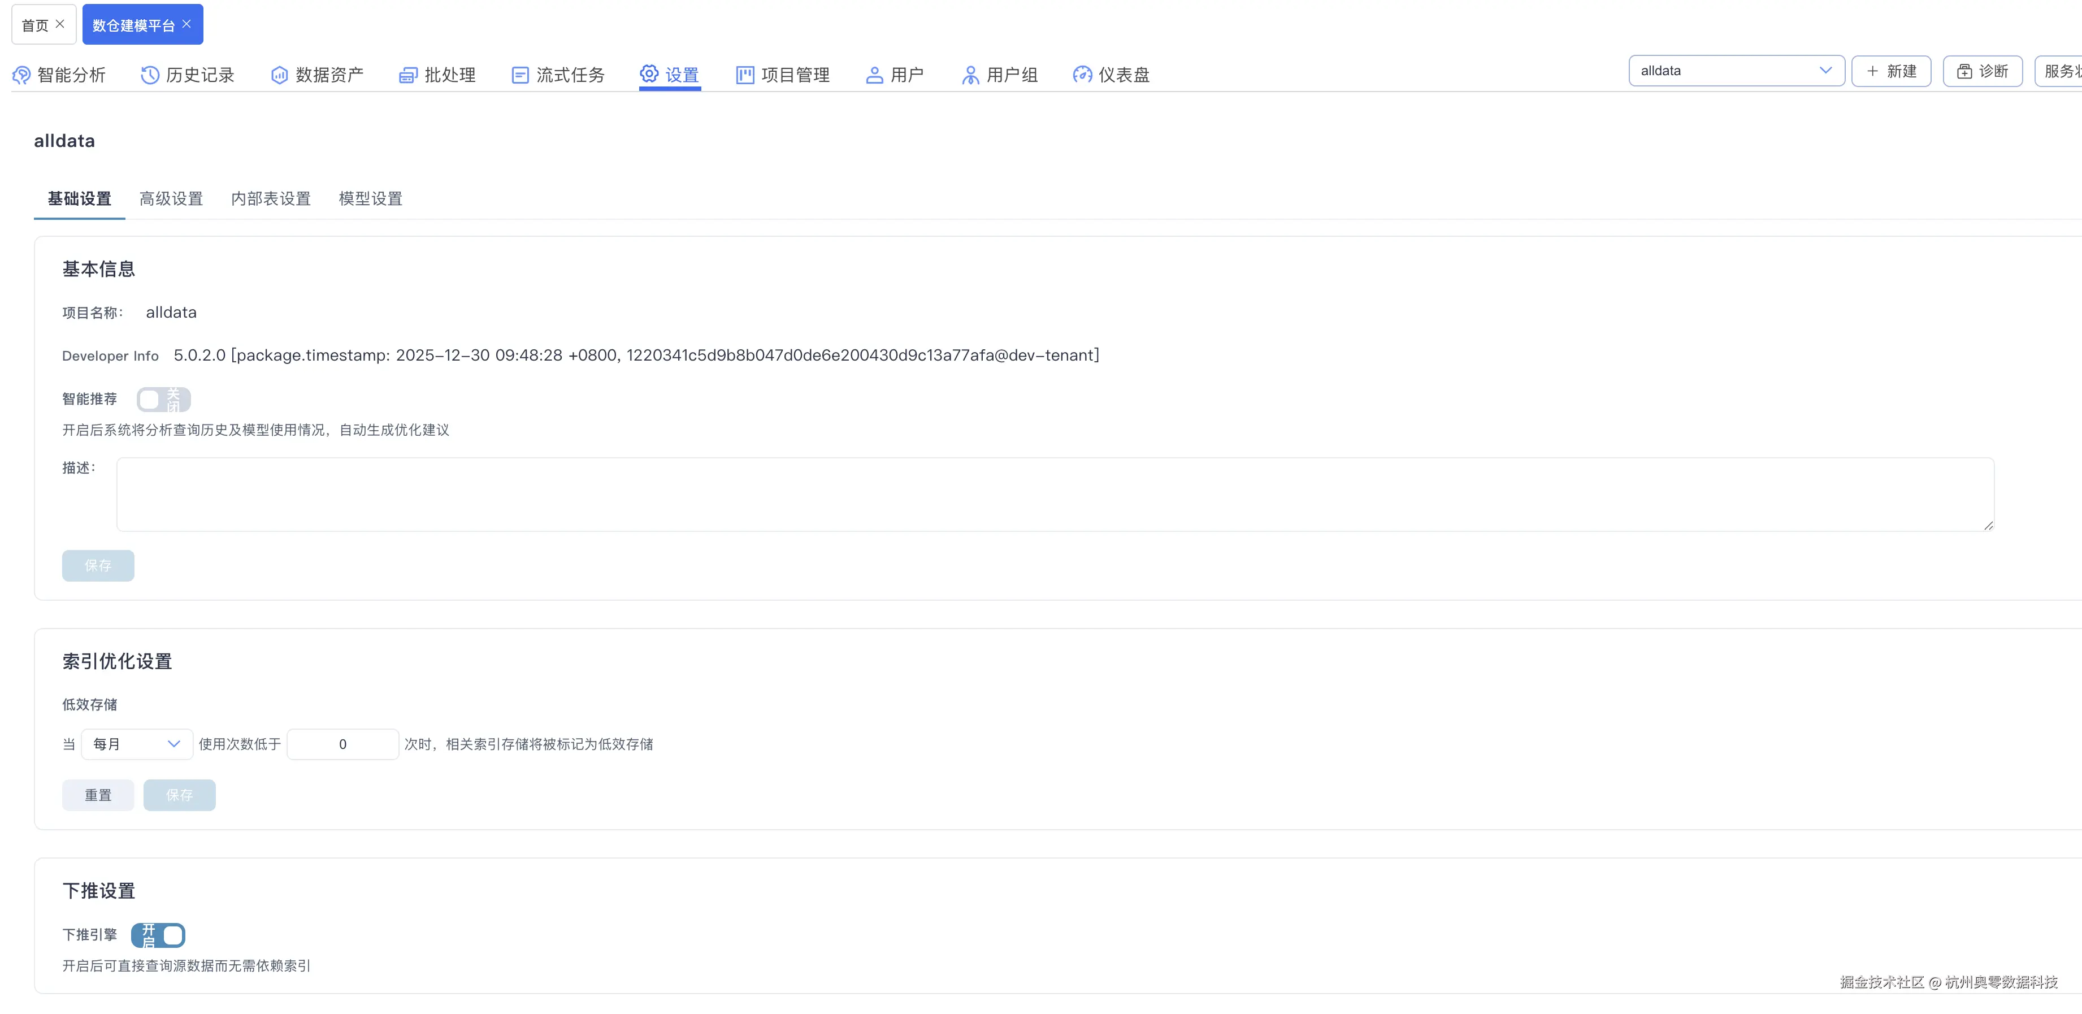
Task: Open the alldata project dropdown
Action: 1735,70
